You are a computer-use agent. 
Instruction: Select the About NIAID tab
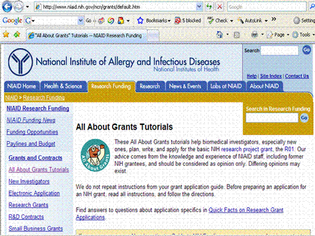tap(265, 86)
